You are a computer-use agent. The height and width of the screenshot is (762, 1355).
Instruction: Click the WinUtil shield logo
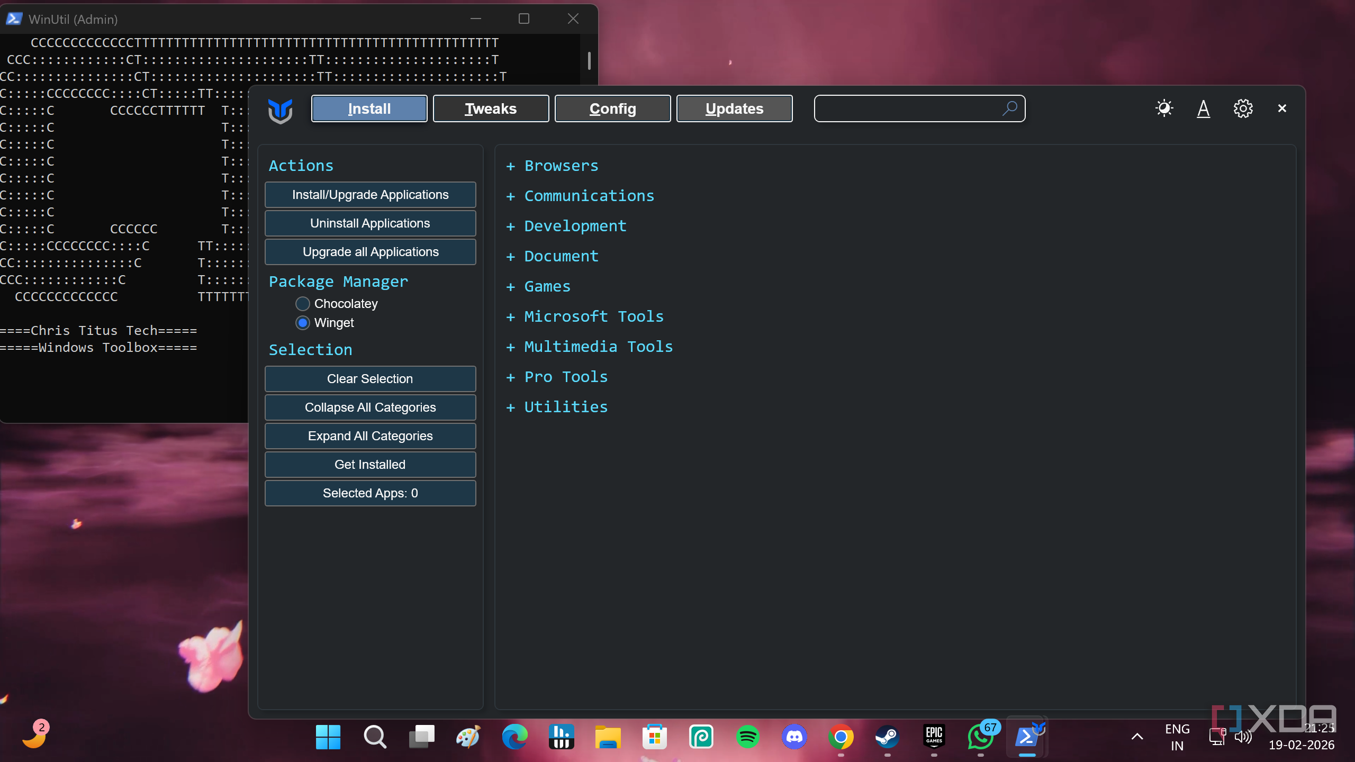coord(280,110)
